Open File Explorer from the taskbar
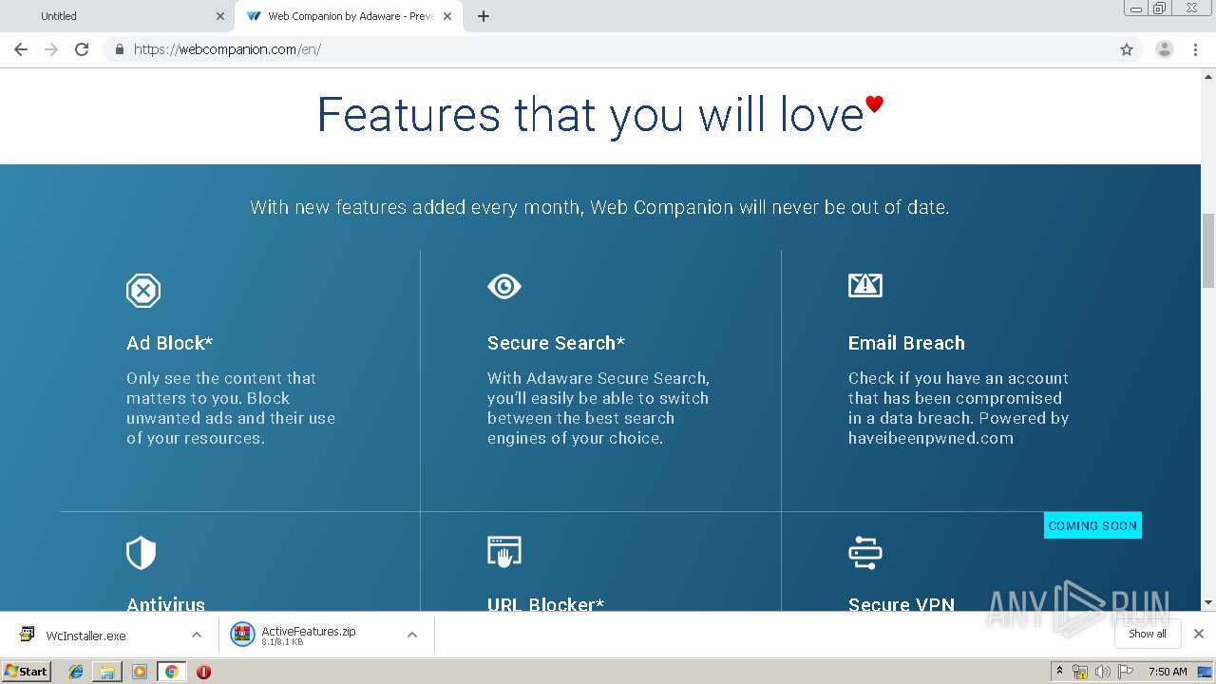Screen dimensions: 1216x684 pyautogui.click(x=107, y=672)
